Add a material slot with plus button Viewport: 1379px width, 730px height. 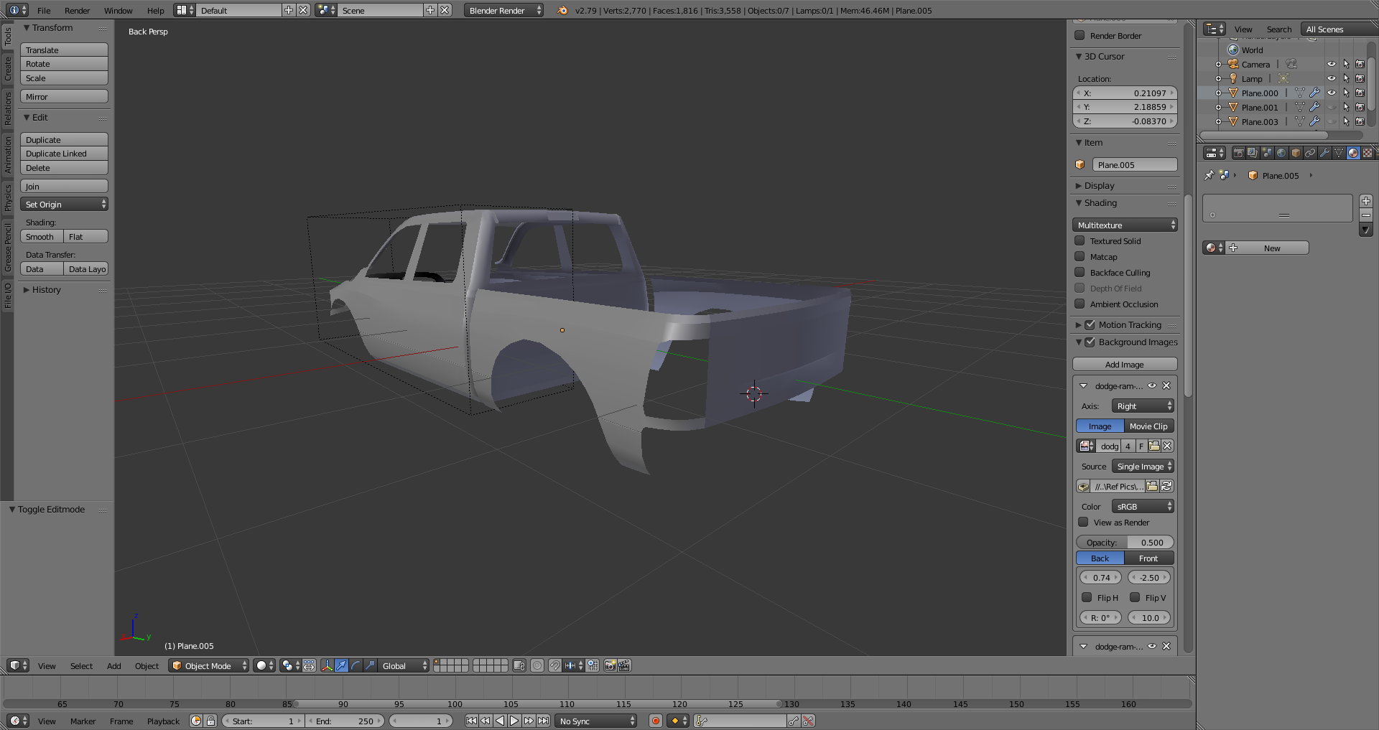tap(1366, 201)
